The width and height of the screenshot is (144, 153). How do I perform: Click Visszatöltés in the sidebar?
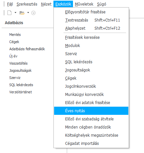point(18,63)
